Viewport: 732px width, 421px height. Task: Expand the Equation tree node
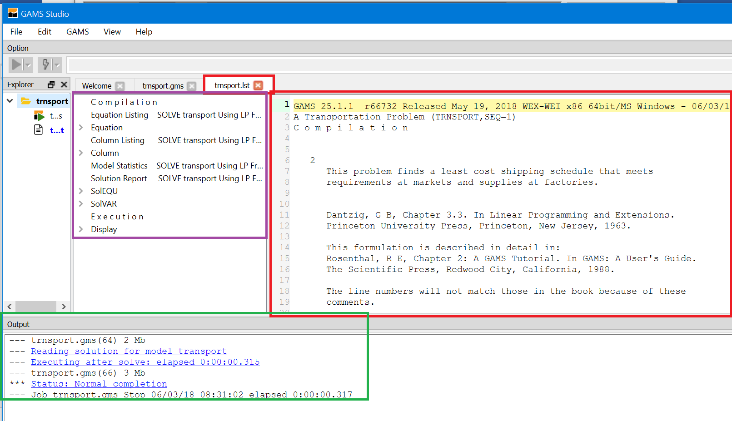(x=81, y=128)
